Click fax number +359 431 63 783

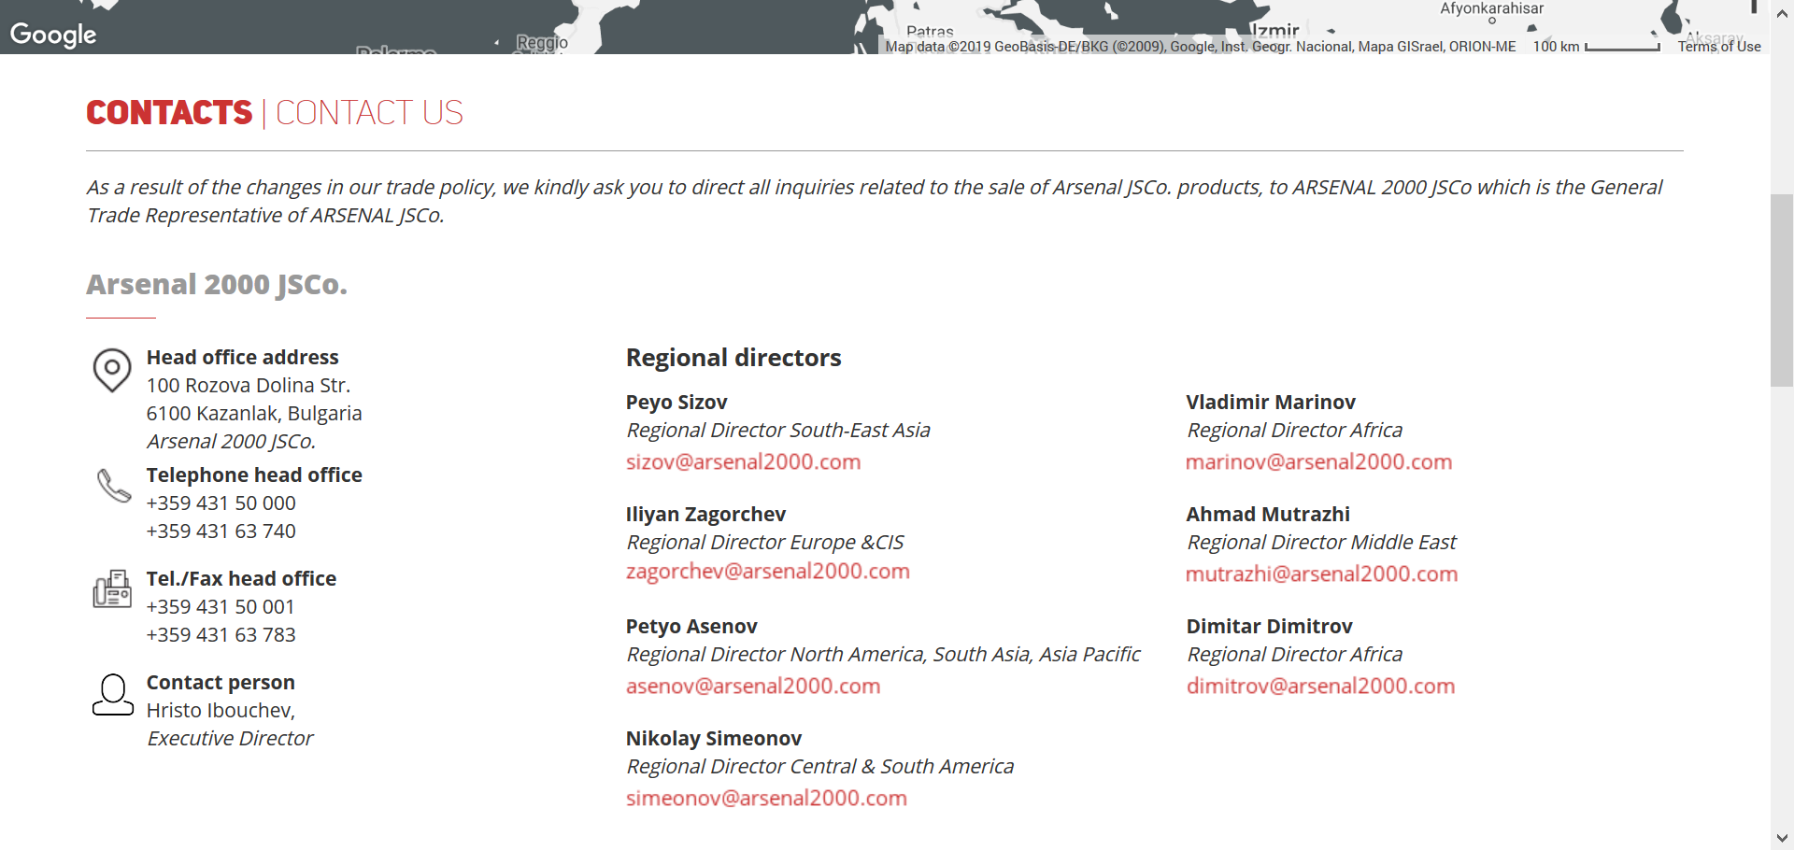click(221, 634)
